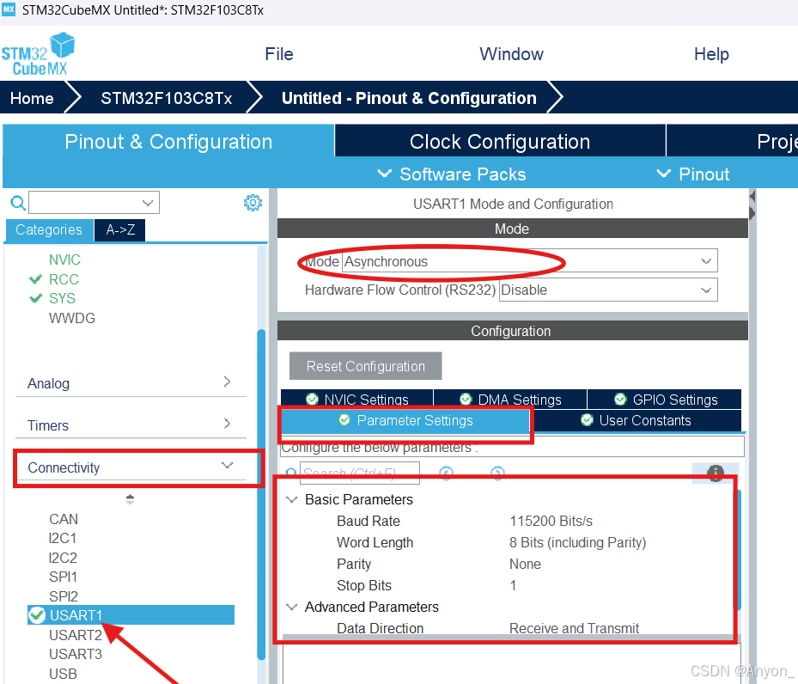
Task: Go to Home breadcrumb
Action: click(x=32, y=98)
